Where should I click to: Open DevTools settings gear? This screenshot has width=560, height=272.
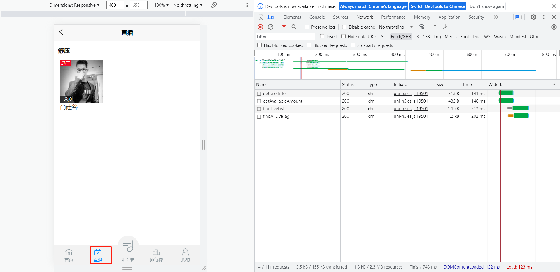(533, 17)
